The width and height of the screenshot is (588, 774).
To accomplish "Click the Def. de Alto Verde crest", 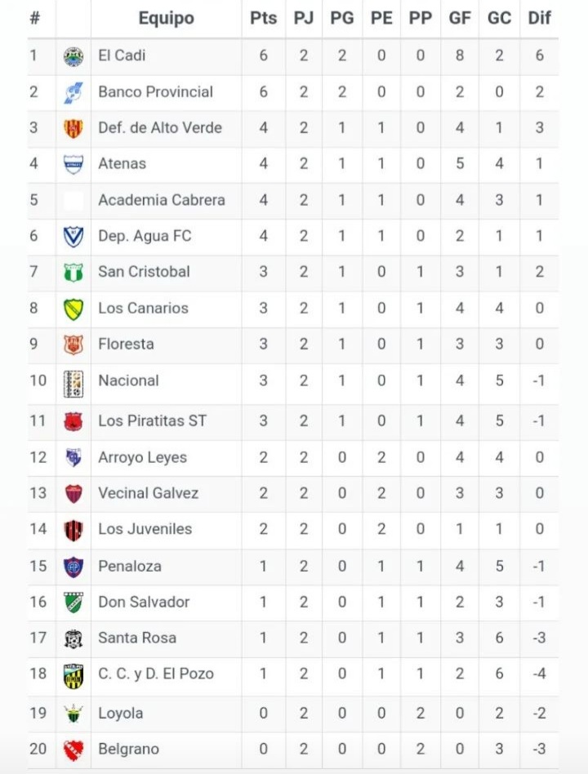I will coord(73,128).
